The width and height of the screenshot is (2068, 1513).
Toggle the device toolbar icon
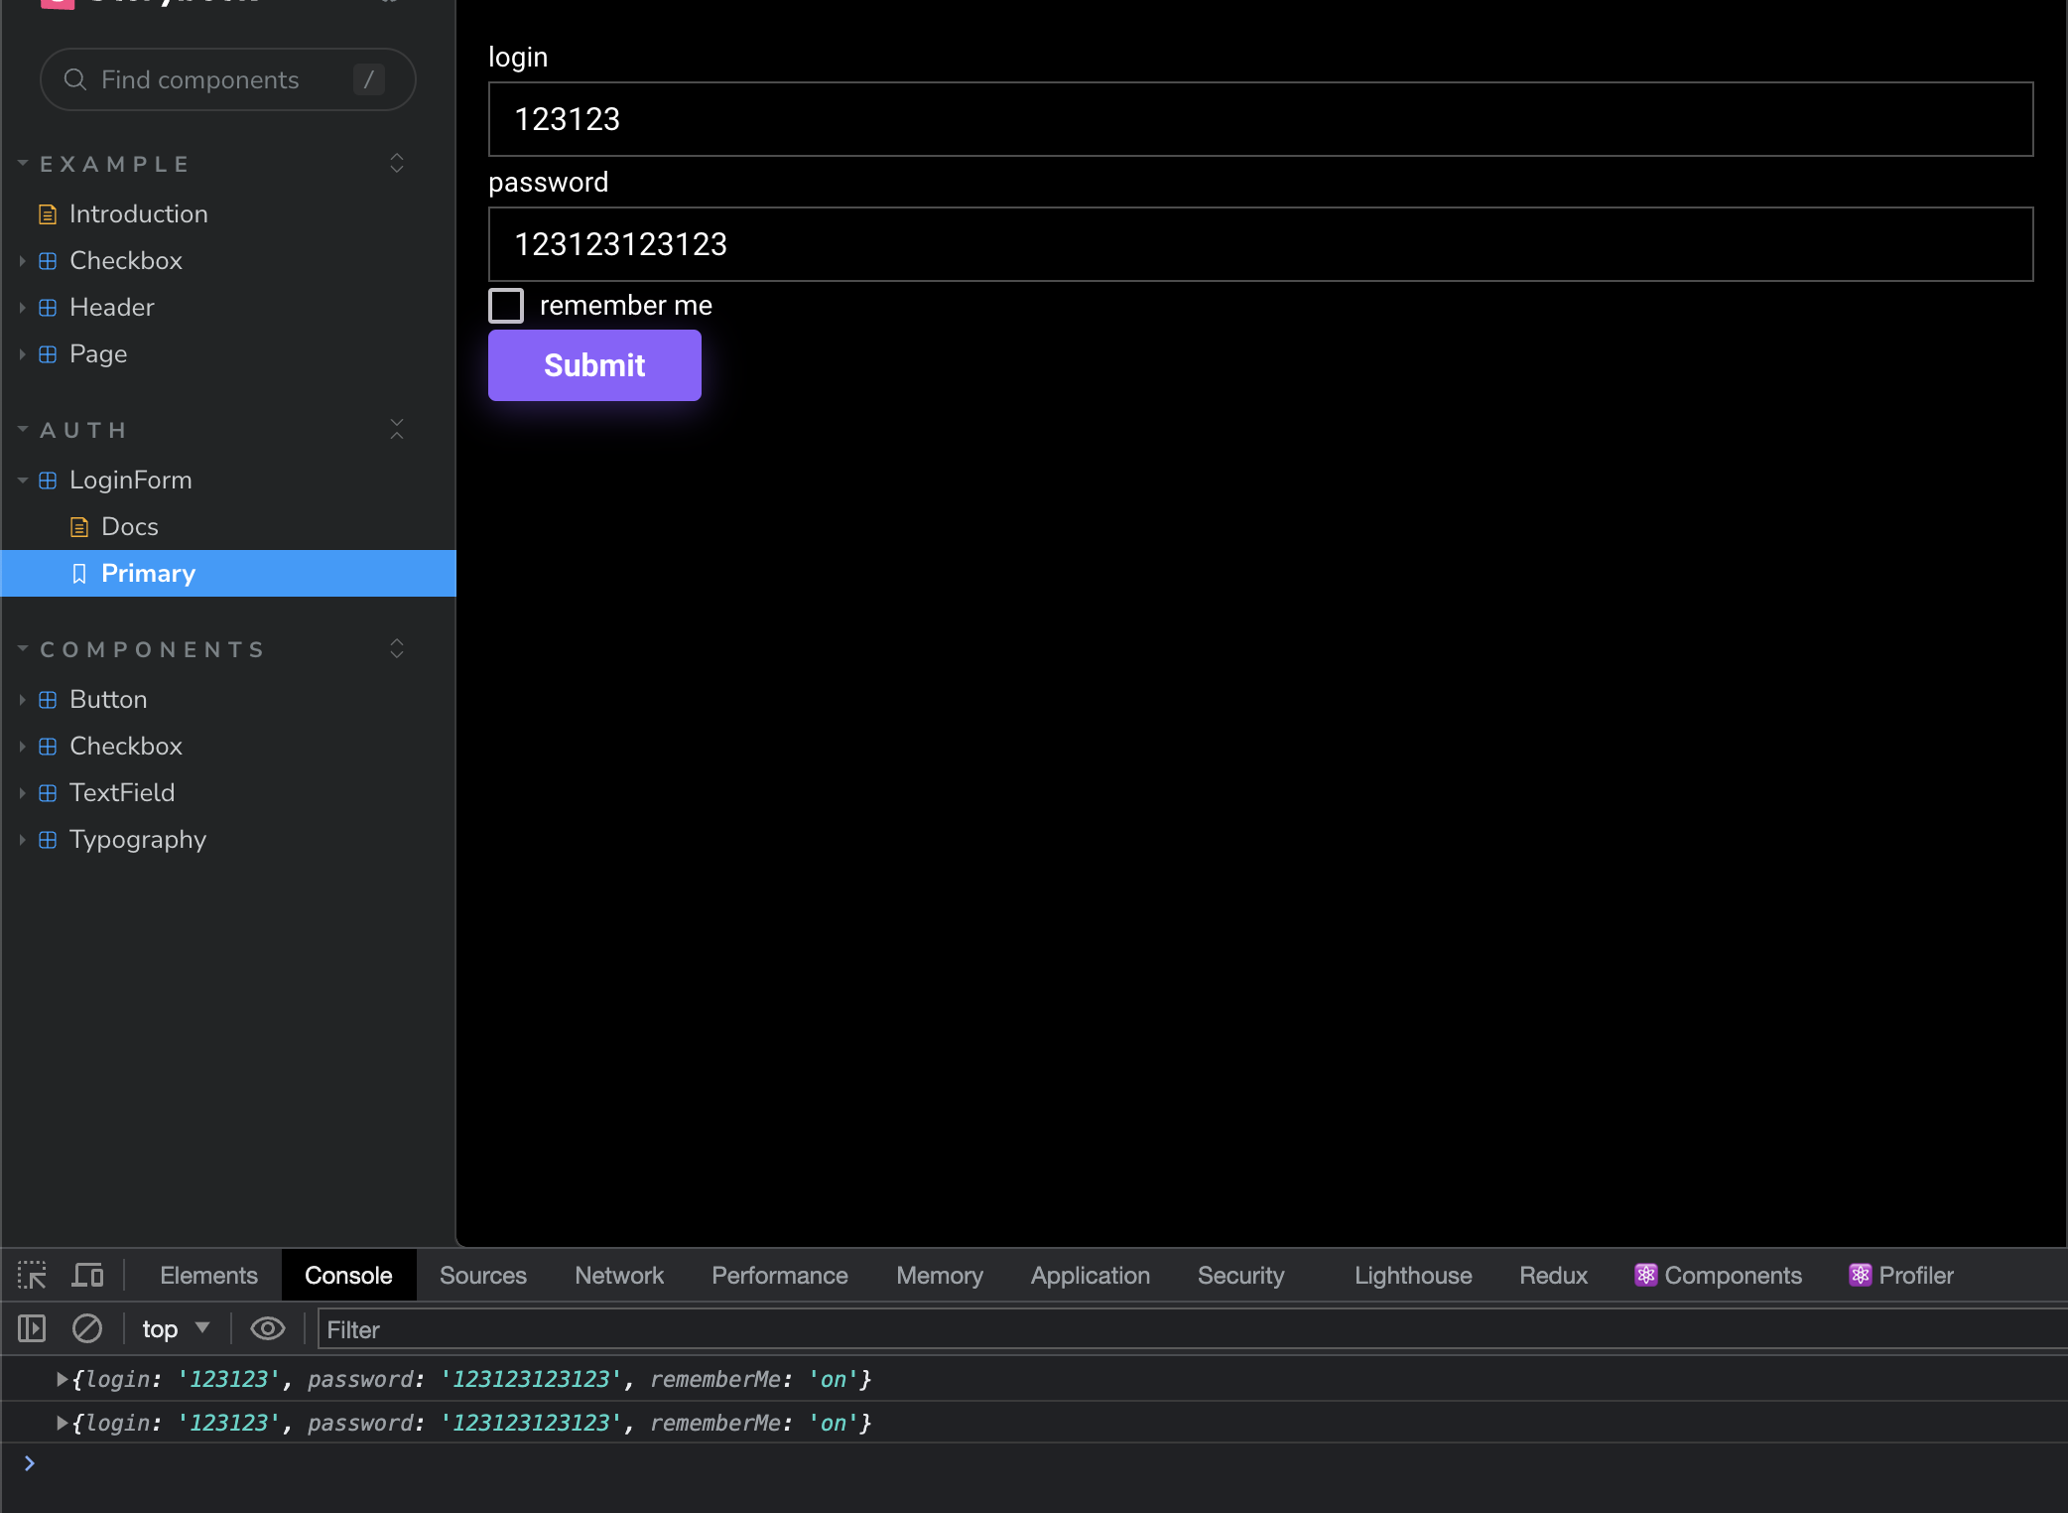click(x=87, y=1275)
